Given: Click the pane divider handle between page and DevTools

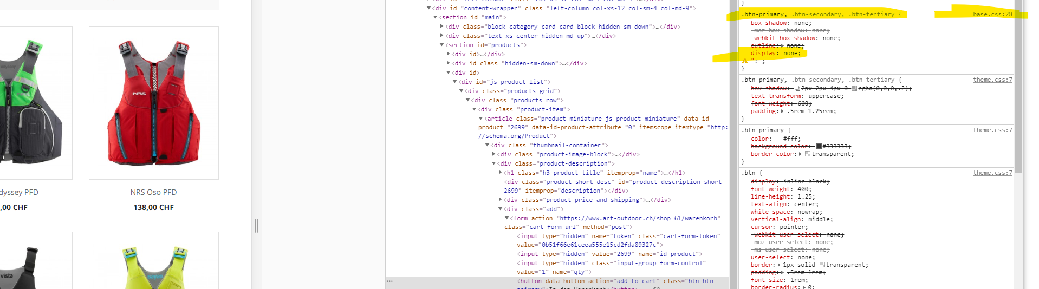Looking at the screenshot, I should 257,226.
